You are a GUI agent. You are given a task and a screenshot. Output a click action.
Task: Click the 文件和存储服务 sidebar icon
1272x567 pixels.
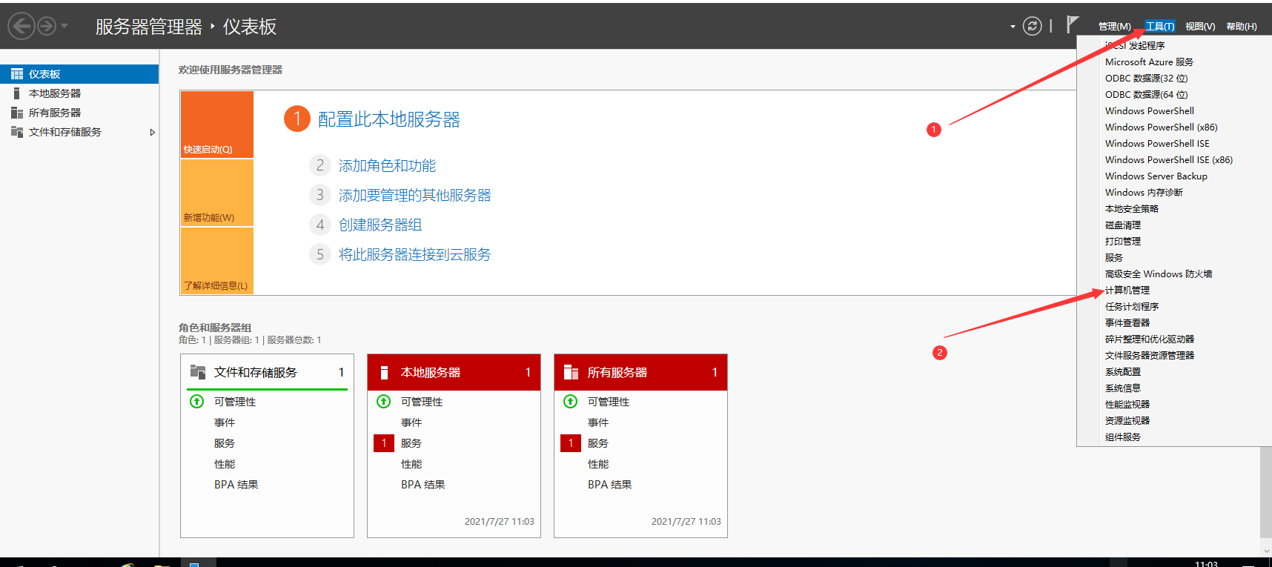[17, 132]
